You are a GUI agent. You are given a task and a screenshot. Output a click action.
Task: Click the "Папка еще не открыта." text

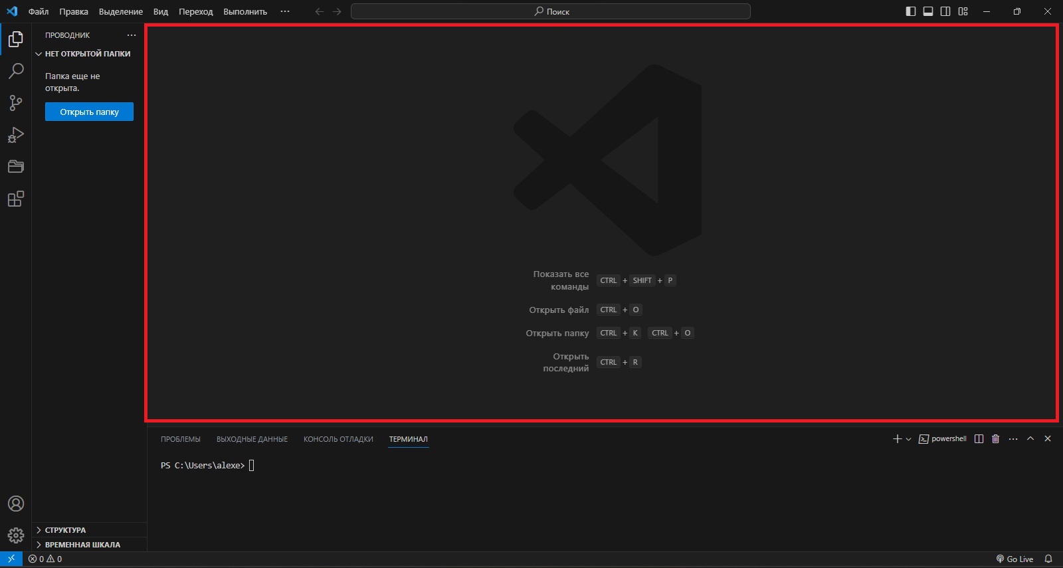72,82
